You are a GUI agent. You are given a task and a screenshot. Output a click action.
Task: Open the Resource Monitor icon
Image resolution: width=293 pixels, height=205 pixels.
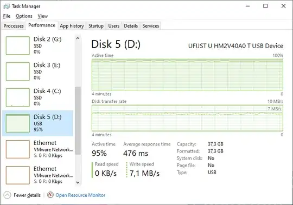pos(50,195)
